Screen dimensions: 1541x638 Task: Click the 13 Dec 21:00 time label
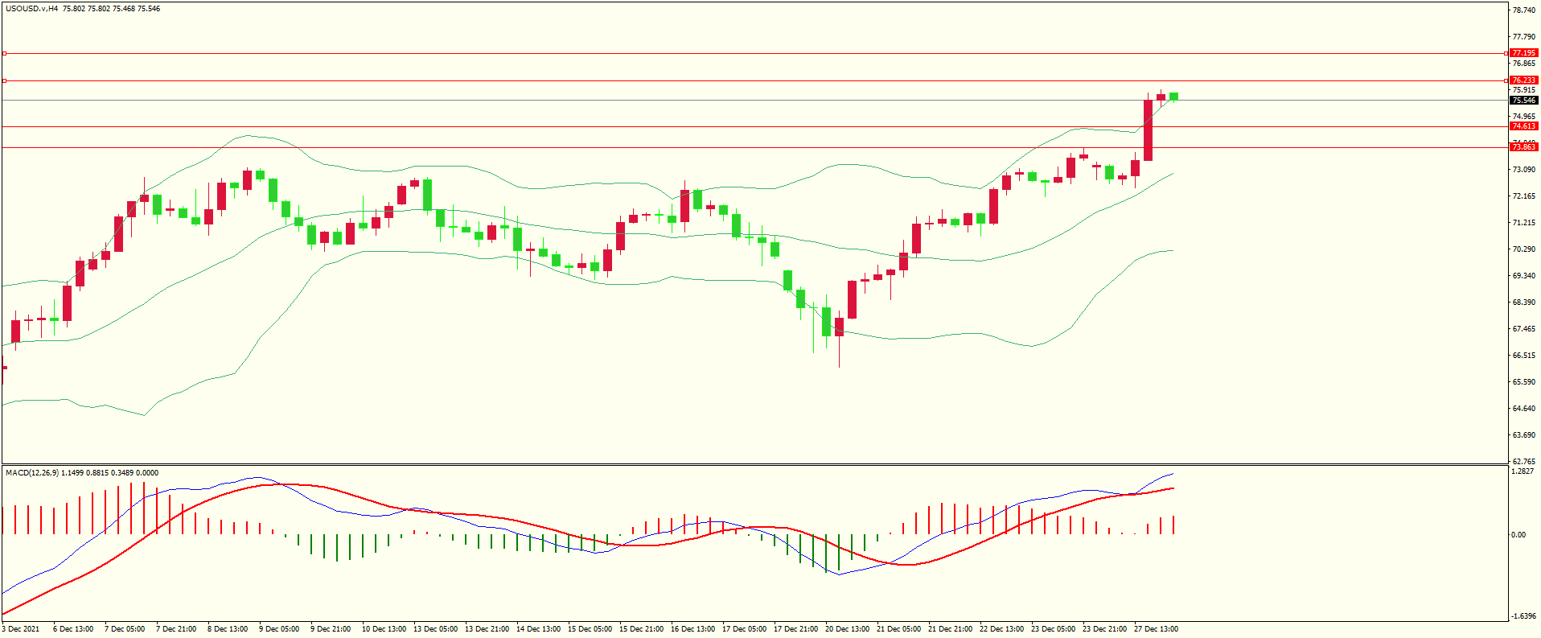pos(487,629)
